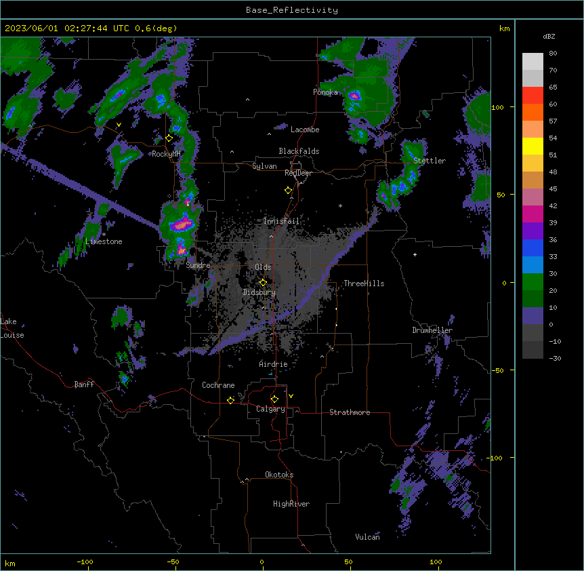Click the 57 value in the dBZ legend

[x=553, y=121]
